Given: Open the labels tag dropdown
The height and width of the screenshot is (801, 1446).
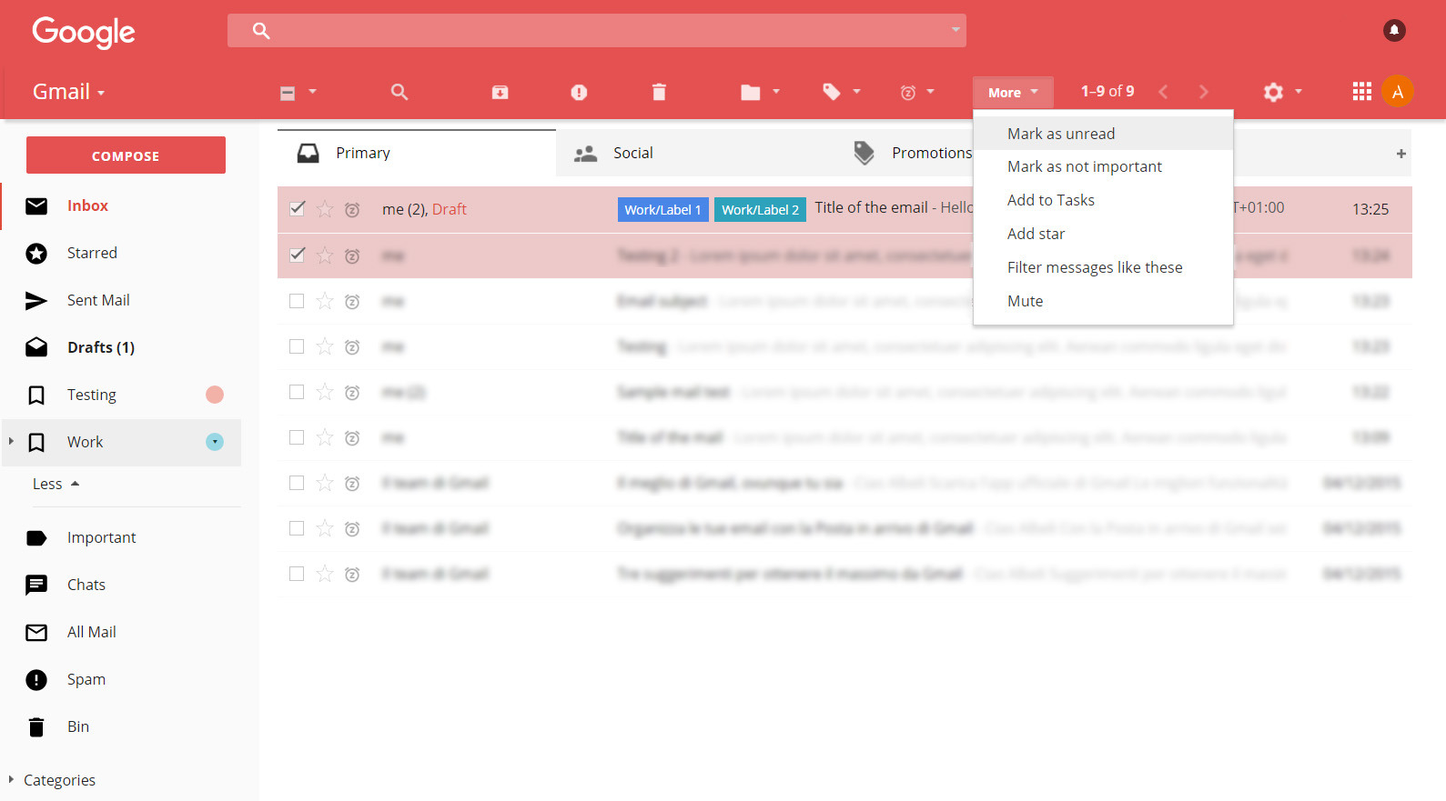Looking at the screenshot, I should point(841,92).
